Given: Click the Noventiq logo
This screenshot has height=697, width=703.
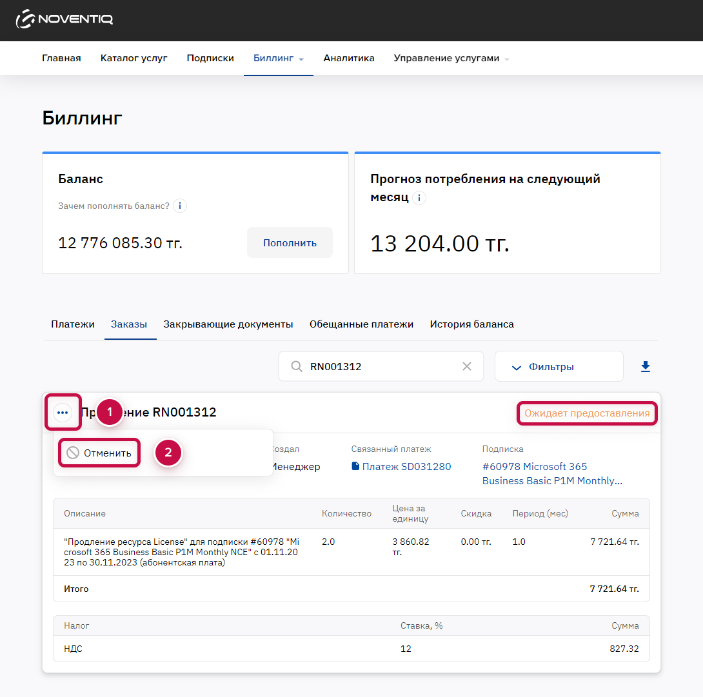Looking at the screenshot, I should [x=64, y=19].
